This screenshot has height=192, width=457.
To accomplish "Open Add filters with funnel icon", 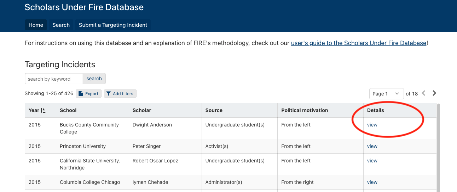I will (120, 93).
